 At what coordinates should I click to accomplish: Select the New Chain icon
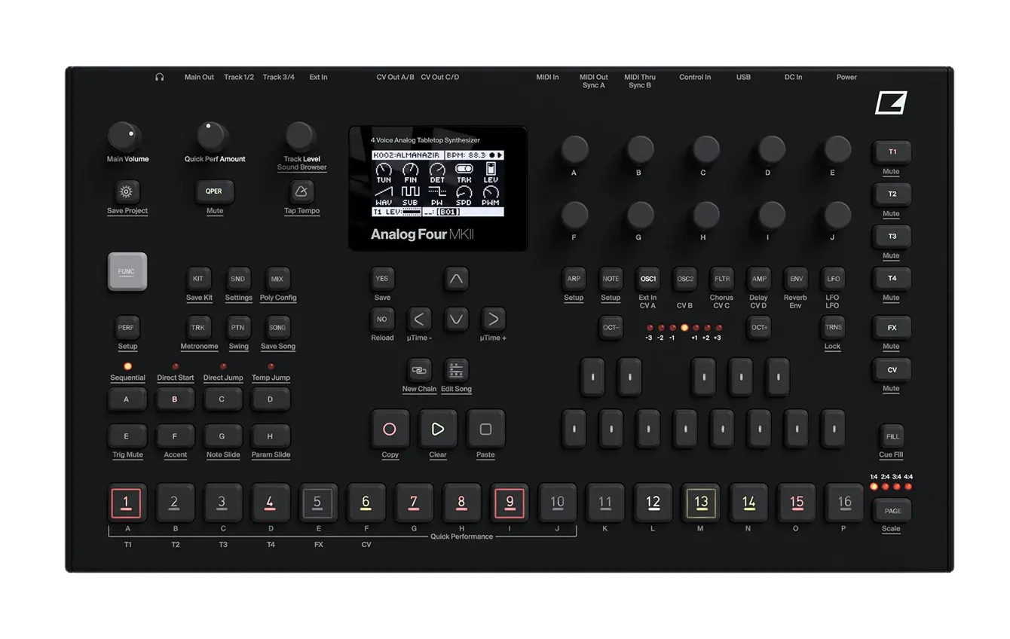pyautogui.click(x=418, y=371)
